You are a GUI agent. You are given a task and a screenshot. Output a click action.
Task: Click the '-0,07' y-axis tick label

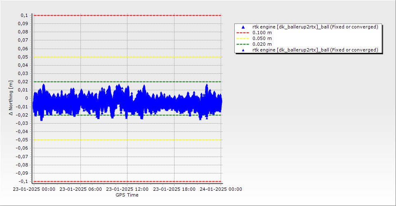(x=22, y=156)
